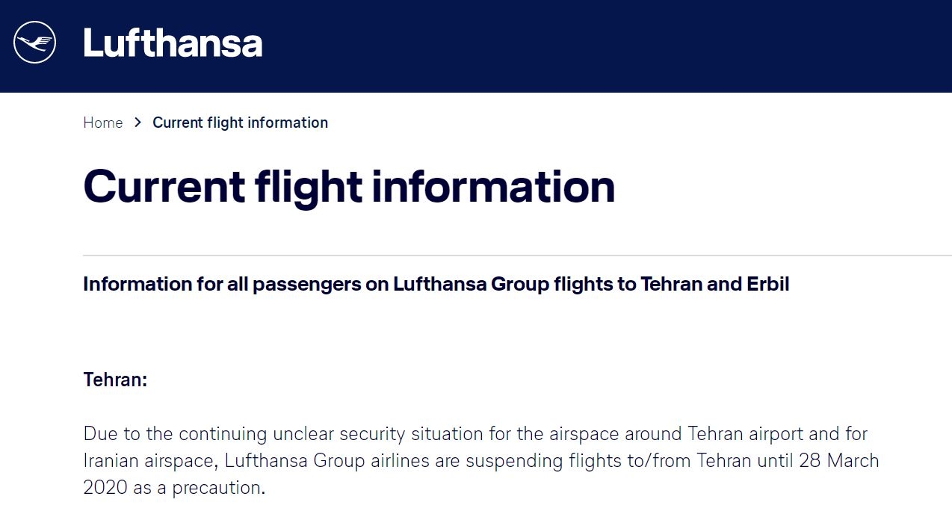Click "2020 as a precaution" text line
Image resolution: width=952 pixels, height=523 pixels.
(174, 488)
